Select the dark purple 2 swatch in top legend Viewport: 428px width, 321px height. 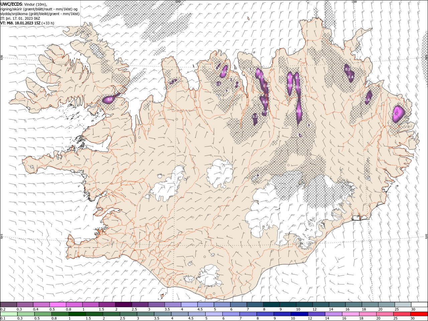pos(123,305)
